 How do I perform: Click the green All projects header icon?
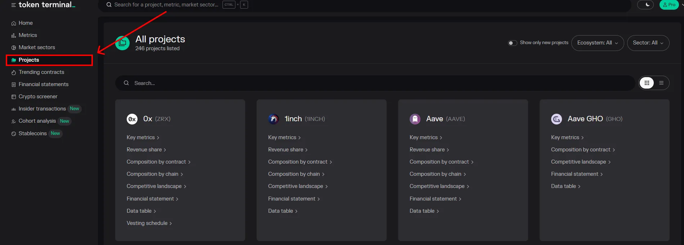(x=122, y=43)
